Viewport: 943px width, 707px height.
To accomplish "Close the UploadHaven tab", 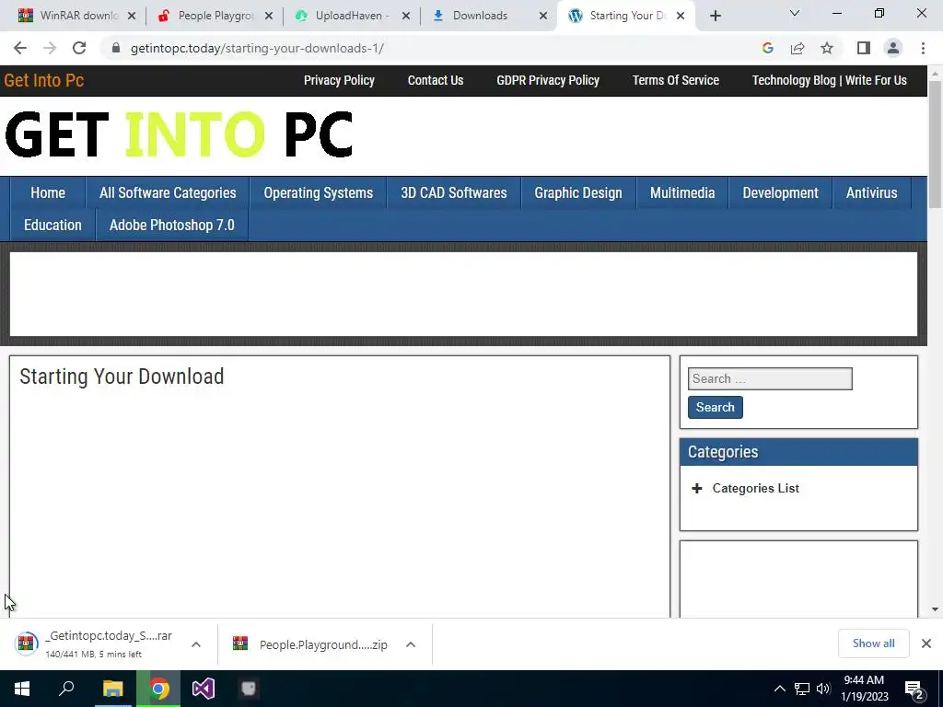I will (x=406, y=17).
